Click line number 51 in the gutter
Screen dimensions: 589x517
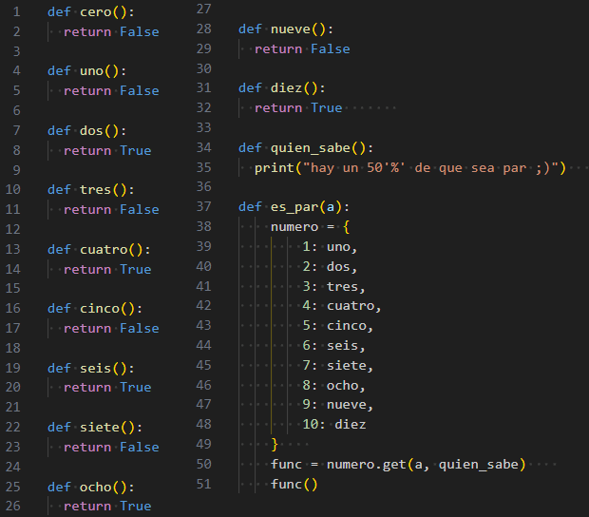(x=203, y=485)
